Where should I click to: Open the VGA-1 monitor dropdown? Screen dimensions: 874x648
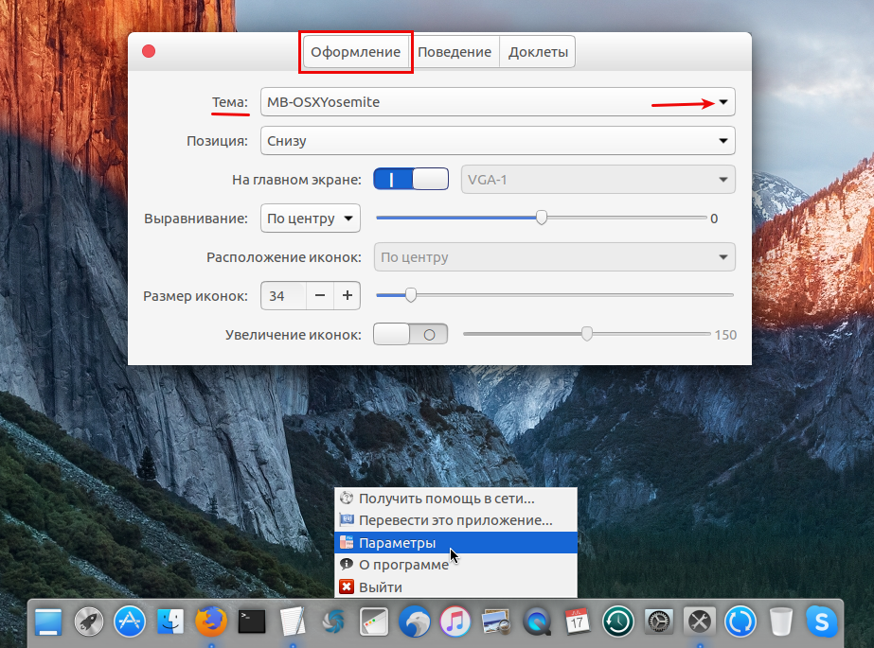pyautogui.click(x=598, y=179)
